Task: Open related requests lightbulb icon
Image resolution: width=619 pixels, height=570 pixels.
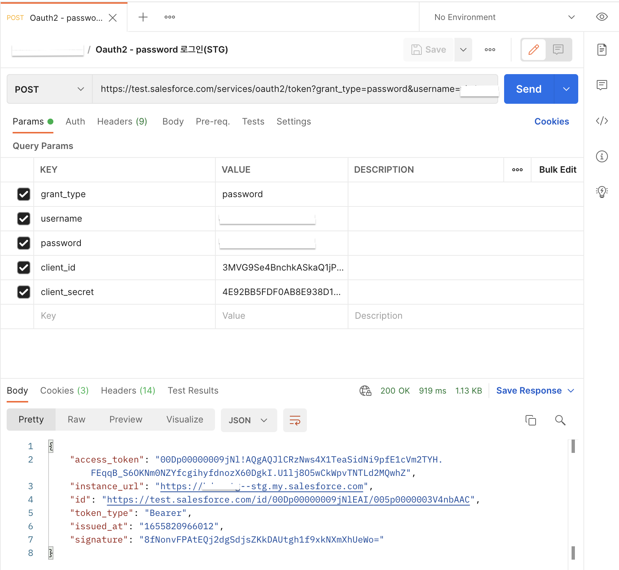Action: (x=602, y=192)
